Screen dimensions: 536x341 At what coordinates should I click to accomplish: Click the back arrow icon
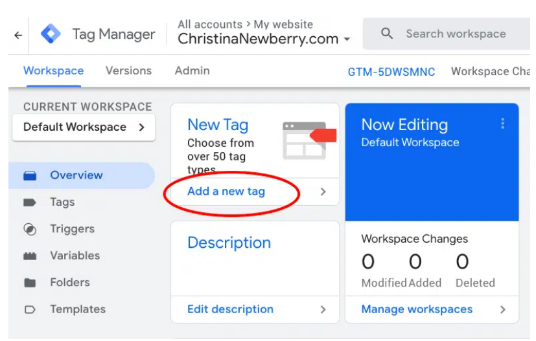click(18, 35)
